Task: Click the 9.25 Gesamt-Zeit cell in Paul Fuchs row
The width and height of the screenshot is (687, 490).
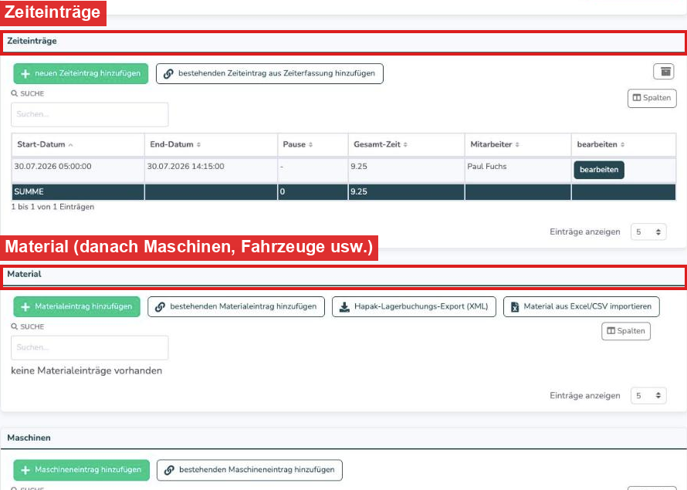Action: pos(406,170)
